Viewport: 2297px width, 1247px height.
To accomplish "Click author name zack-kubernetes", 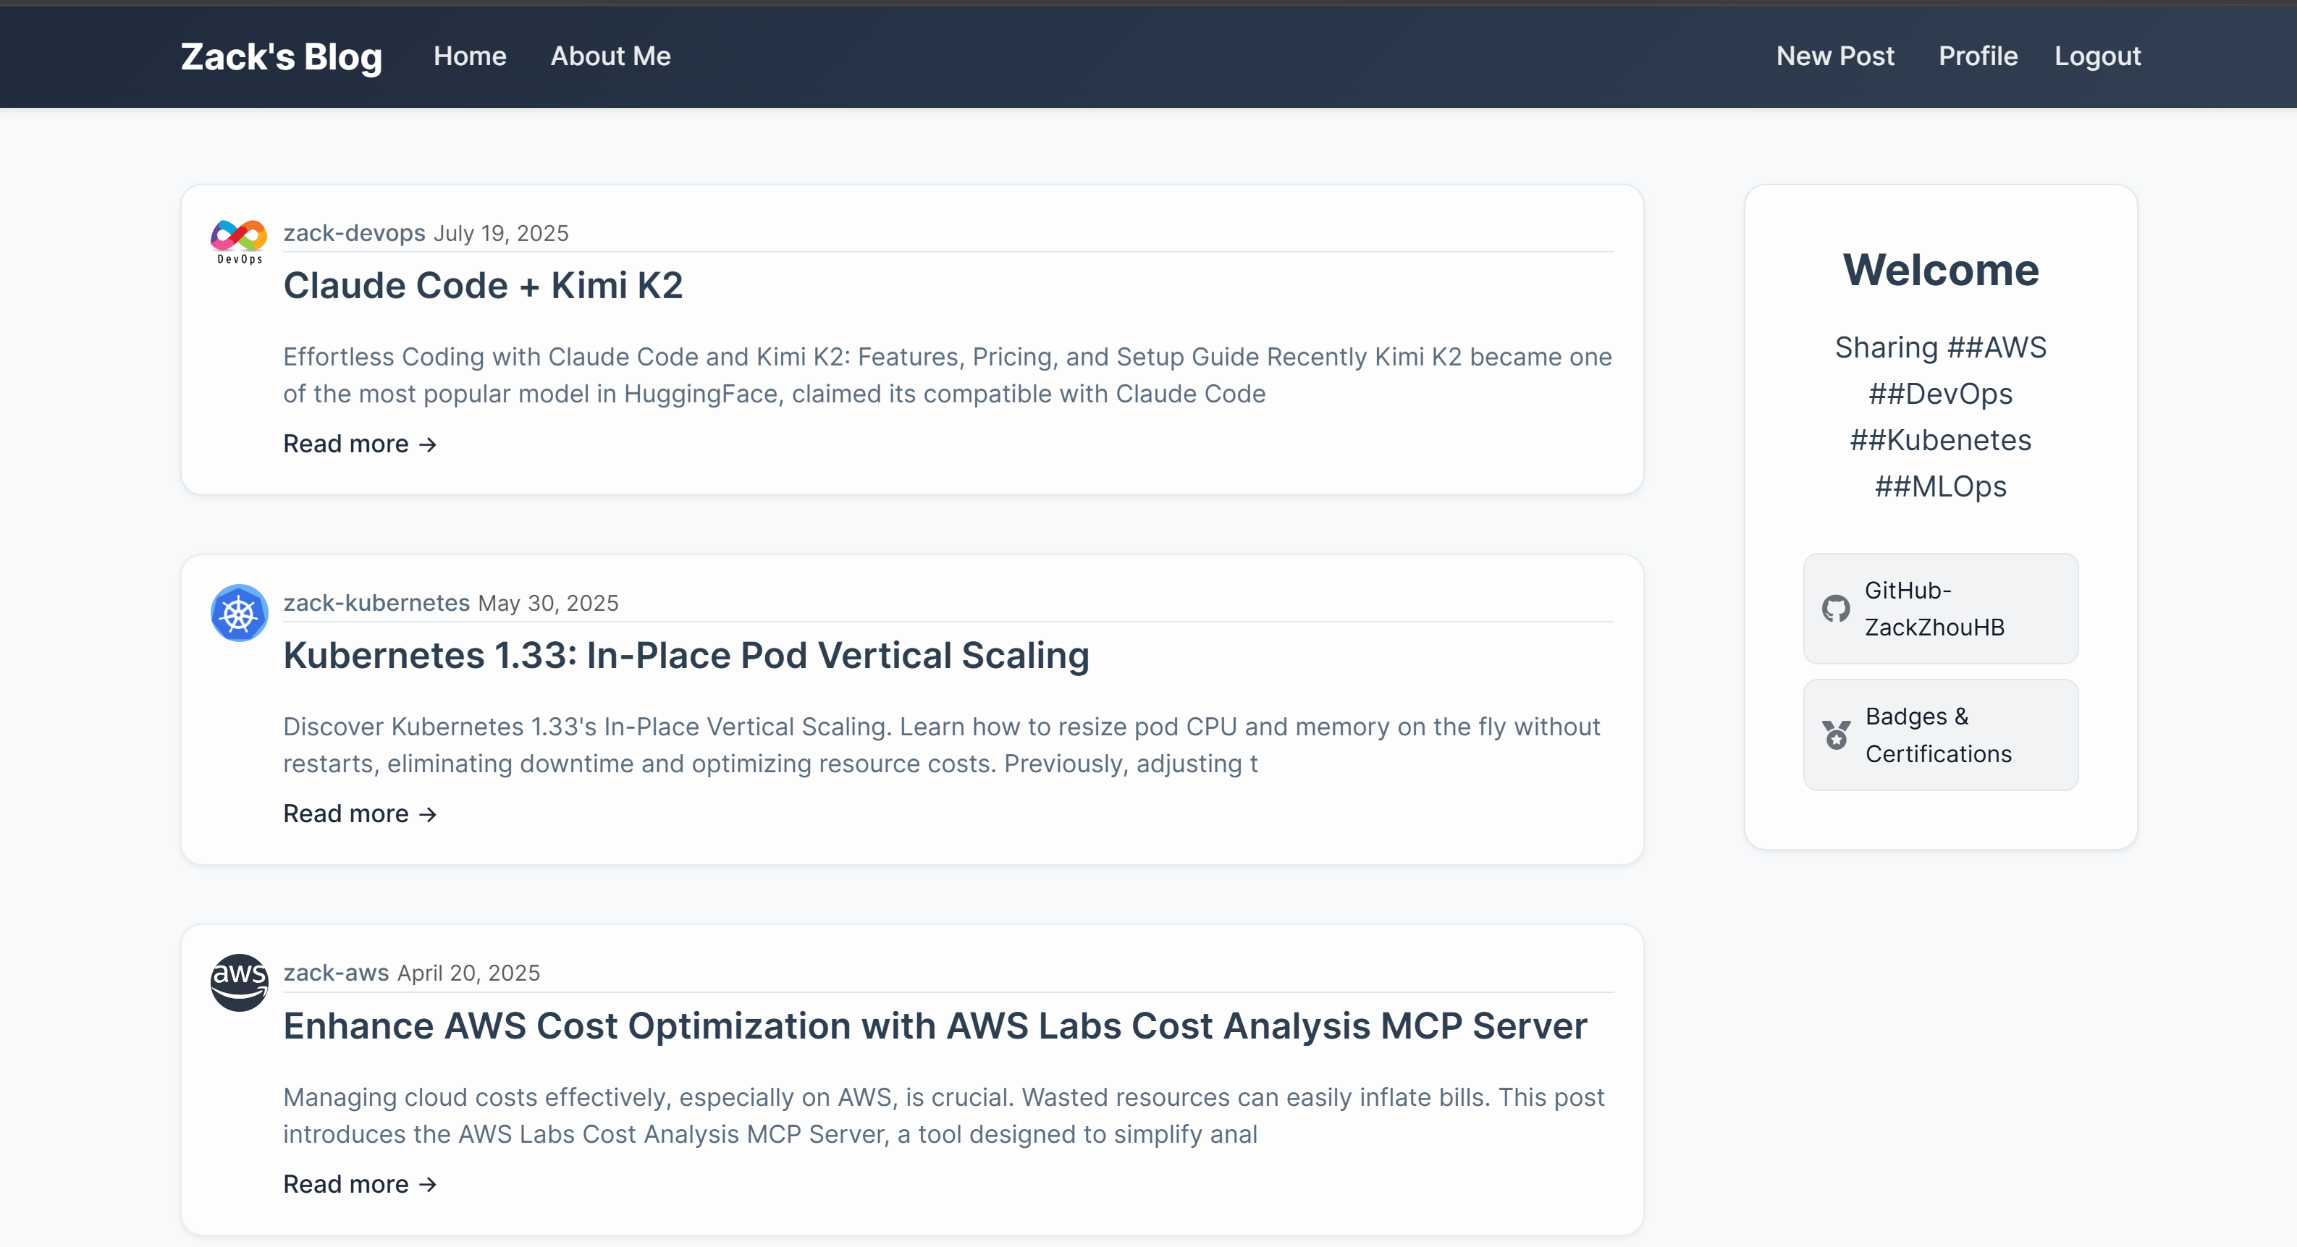I will pos(376,603).
